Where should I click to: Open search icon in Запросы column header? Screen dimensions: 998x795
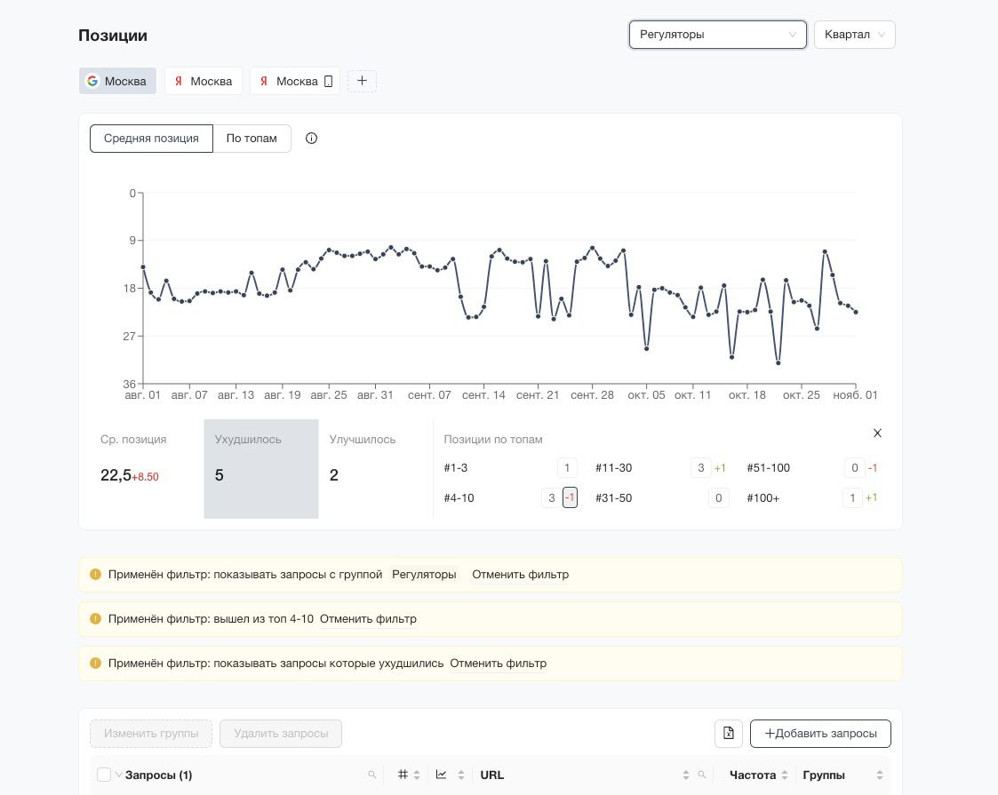click(372, 775)
